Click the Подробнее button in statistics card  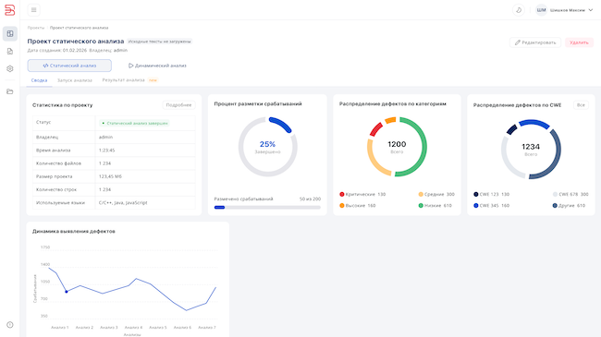(178, 105)
